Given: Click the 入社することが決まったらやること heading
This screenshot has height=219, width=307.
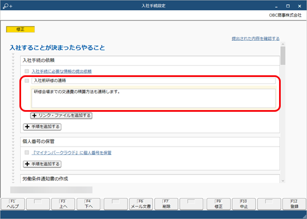Looking at the screenshot, I should pos(57,48).
